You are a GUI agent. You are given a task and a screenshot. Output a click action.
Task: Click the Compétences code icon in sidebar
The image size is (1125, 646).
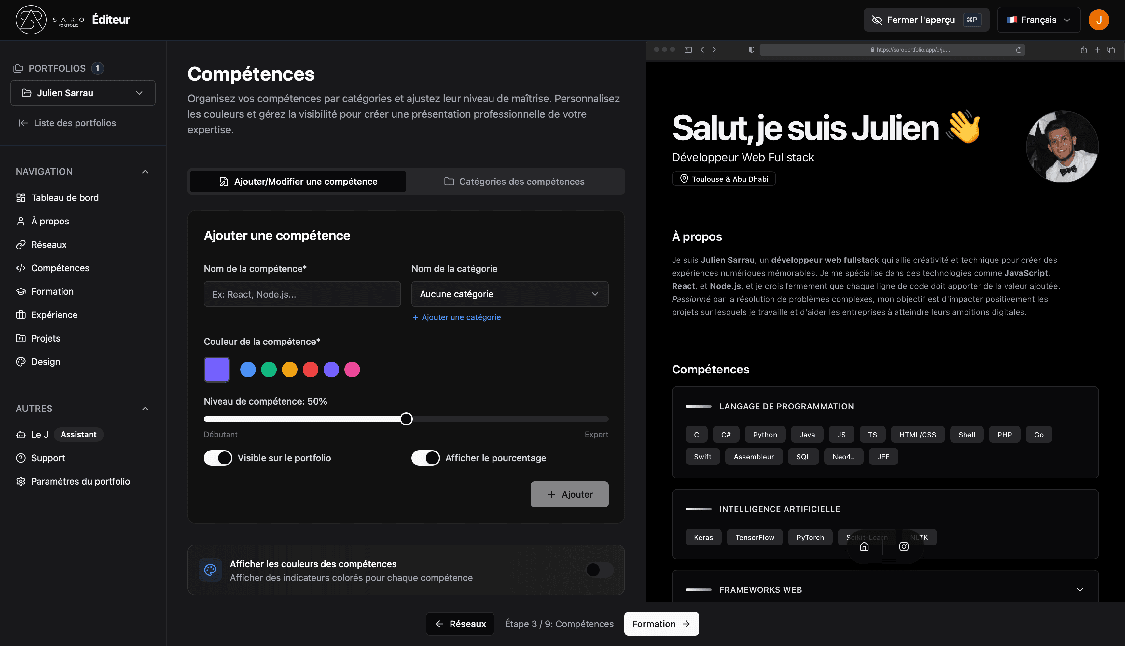click(21, 268)
